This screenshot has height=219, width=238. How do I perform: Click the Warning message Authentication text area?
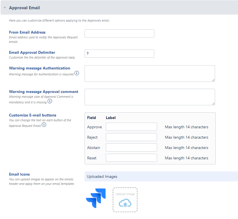(150, 73)
